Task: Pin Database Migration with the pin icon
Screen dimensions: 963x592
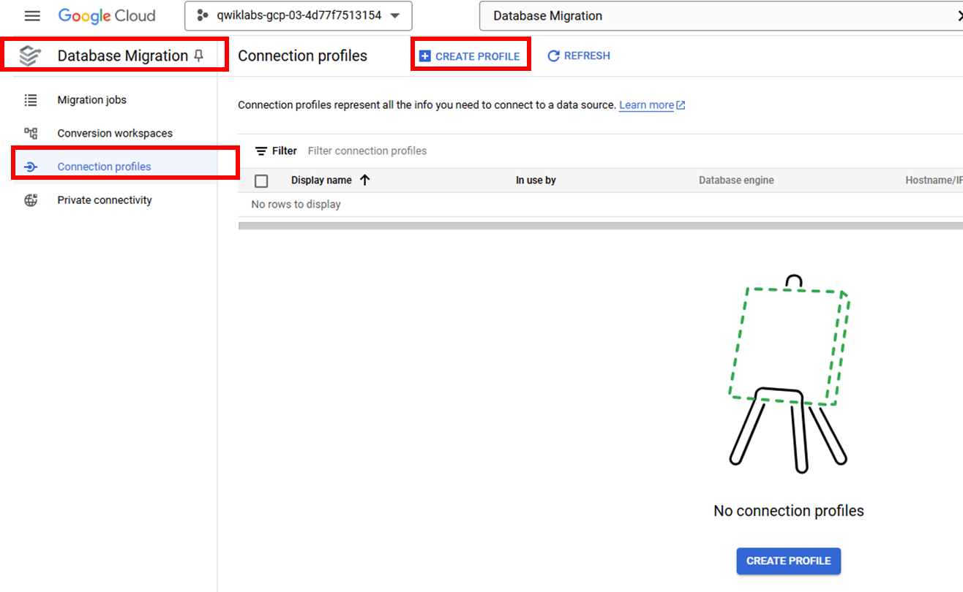Action: [199, 56]
